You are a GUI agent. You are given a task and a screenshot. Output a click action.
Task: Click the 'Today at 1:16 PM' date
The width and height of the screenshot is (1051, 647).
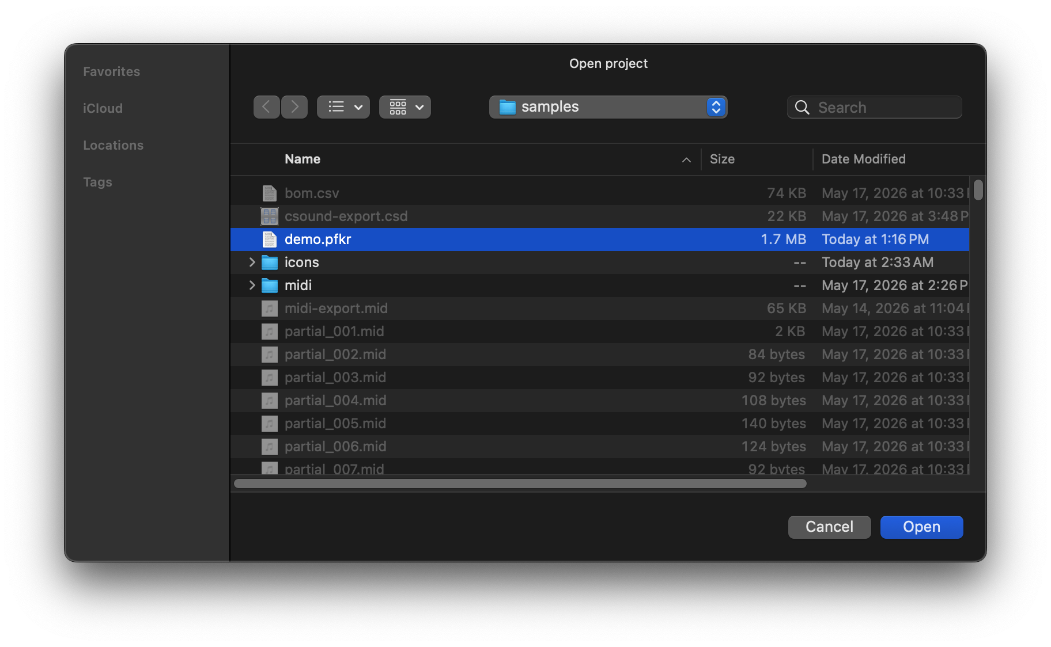(x=875, y=239)
